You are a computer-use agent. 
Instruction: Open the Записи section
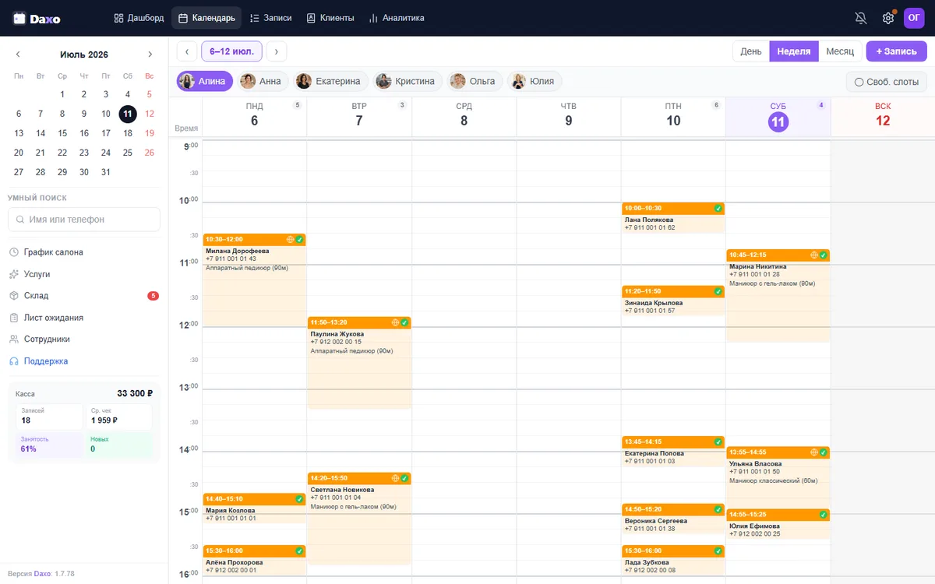coord(270,18)
